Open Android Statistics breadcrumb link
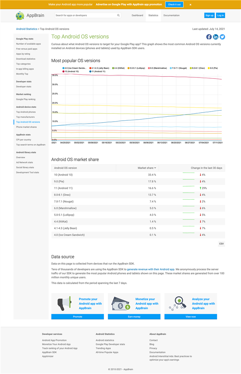Image resolution: width=241 pixels, height=374 pixels. [26, 29]
